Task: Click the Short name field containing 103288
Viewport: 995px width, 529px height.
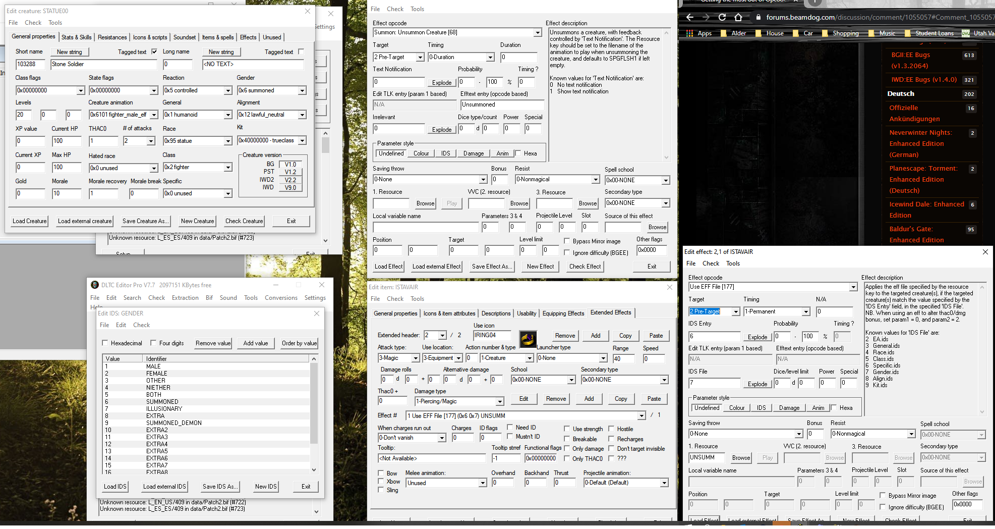Action: pyautogui.click(x=31, y=64)
